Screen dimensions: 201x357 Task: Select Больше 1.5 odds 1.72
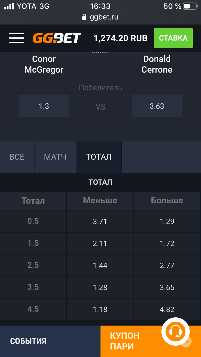click(x=167, y=243)
